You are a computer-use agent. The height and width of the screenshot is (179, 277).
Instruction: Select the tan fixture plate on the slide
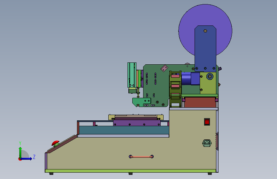[136, 117]
